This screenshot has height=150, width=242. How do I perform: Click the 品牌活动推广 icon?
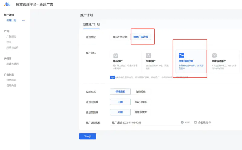point(214,55)
